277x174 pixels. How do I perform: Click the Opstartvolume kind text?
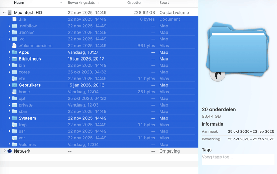[x=174, y=13]
